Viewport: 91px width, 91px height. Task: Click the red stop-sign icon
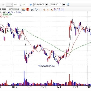pos(28,10)
